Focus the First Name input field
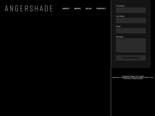Viewport: 155px width, 116px height. (x=131, y=10)
